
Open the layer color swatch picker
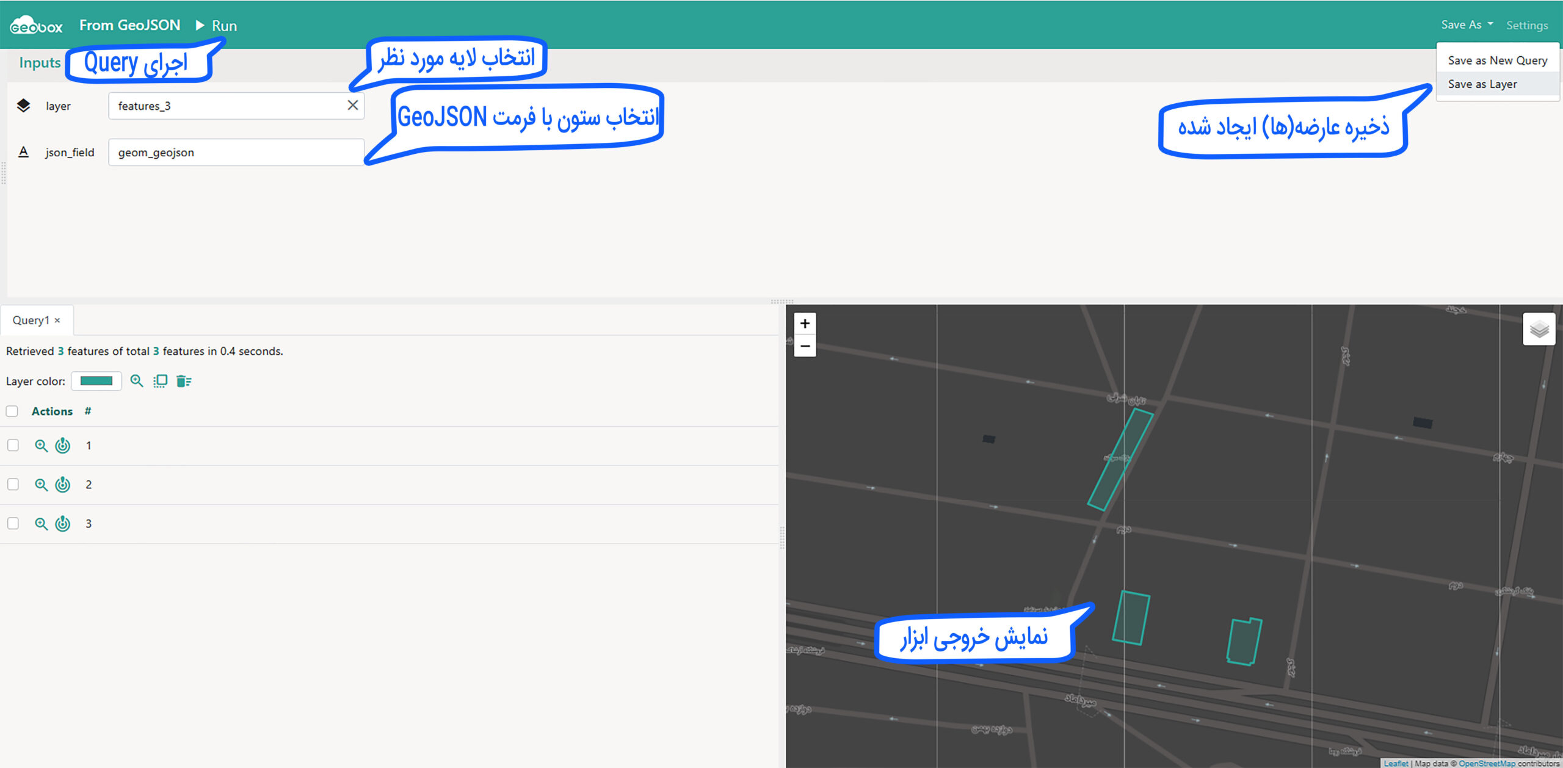[x=96, y=380]
